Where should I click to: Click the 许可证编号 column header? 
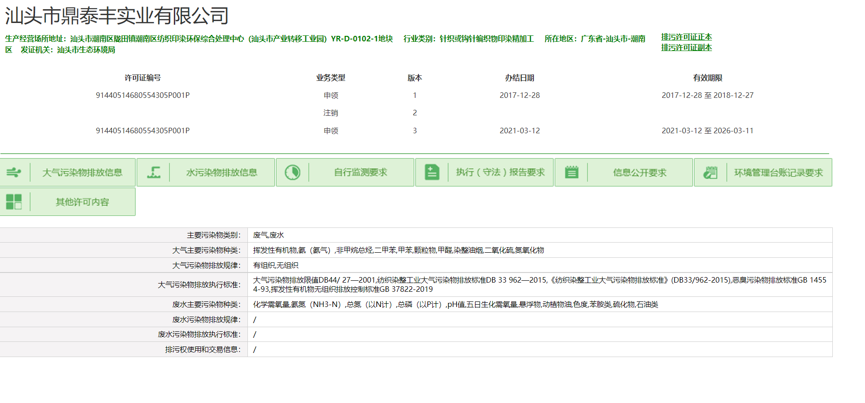tap(143, 78)
